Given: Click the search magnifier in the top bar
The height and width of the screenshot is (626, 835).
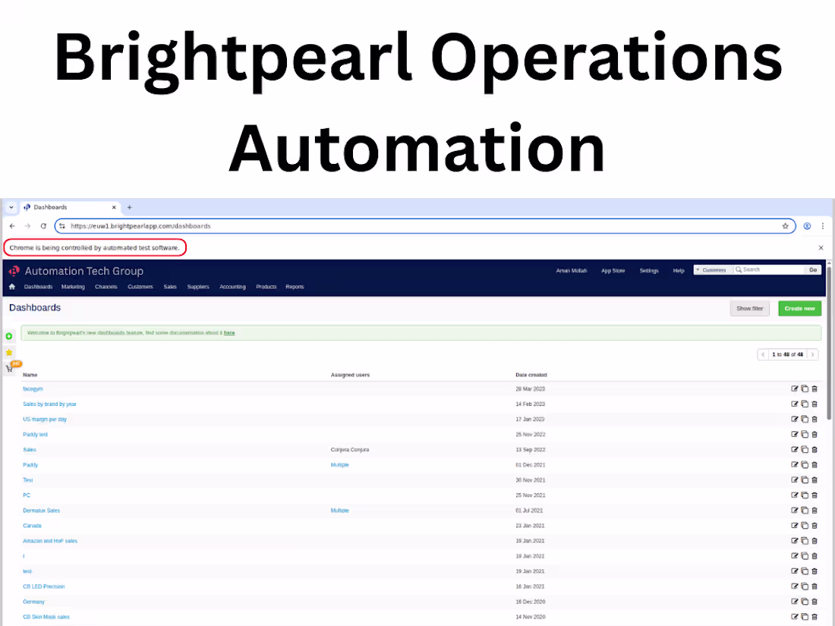Looking at the screenshot, I should point(739,269).
